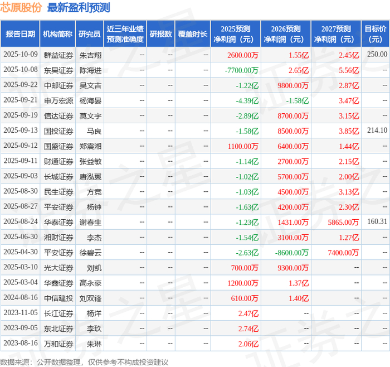Click target price 214.10
Screen dimensions: 390x367
(x=377, y=130)
